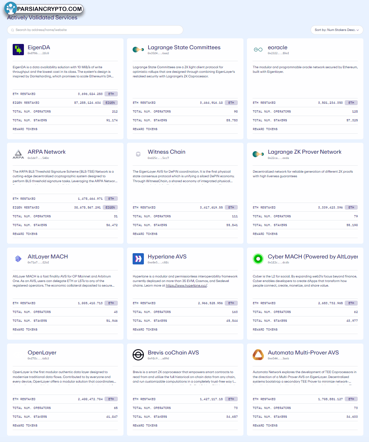Open the OpenLayer card title

(42, 353)
